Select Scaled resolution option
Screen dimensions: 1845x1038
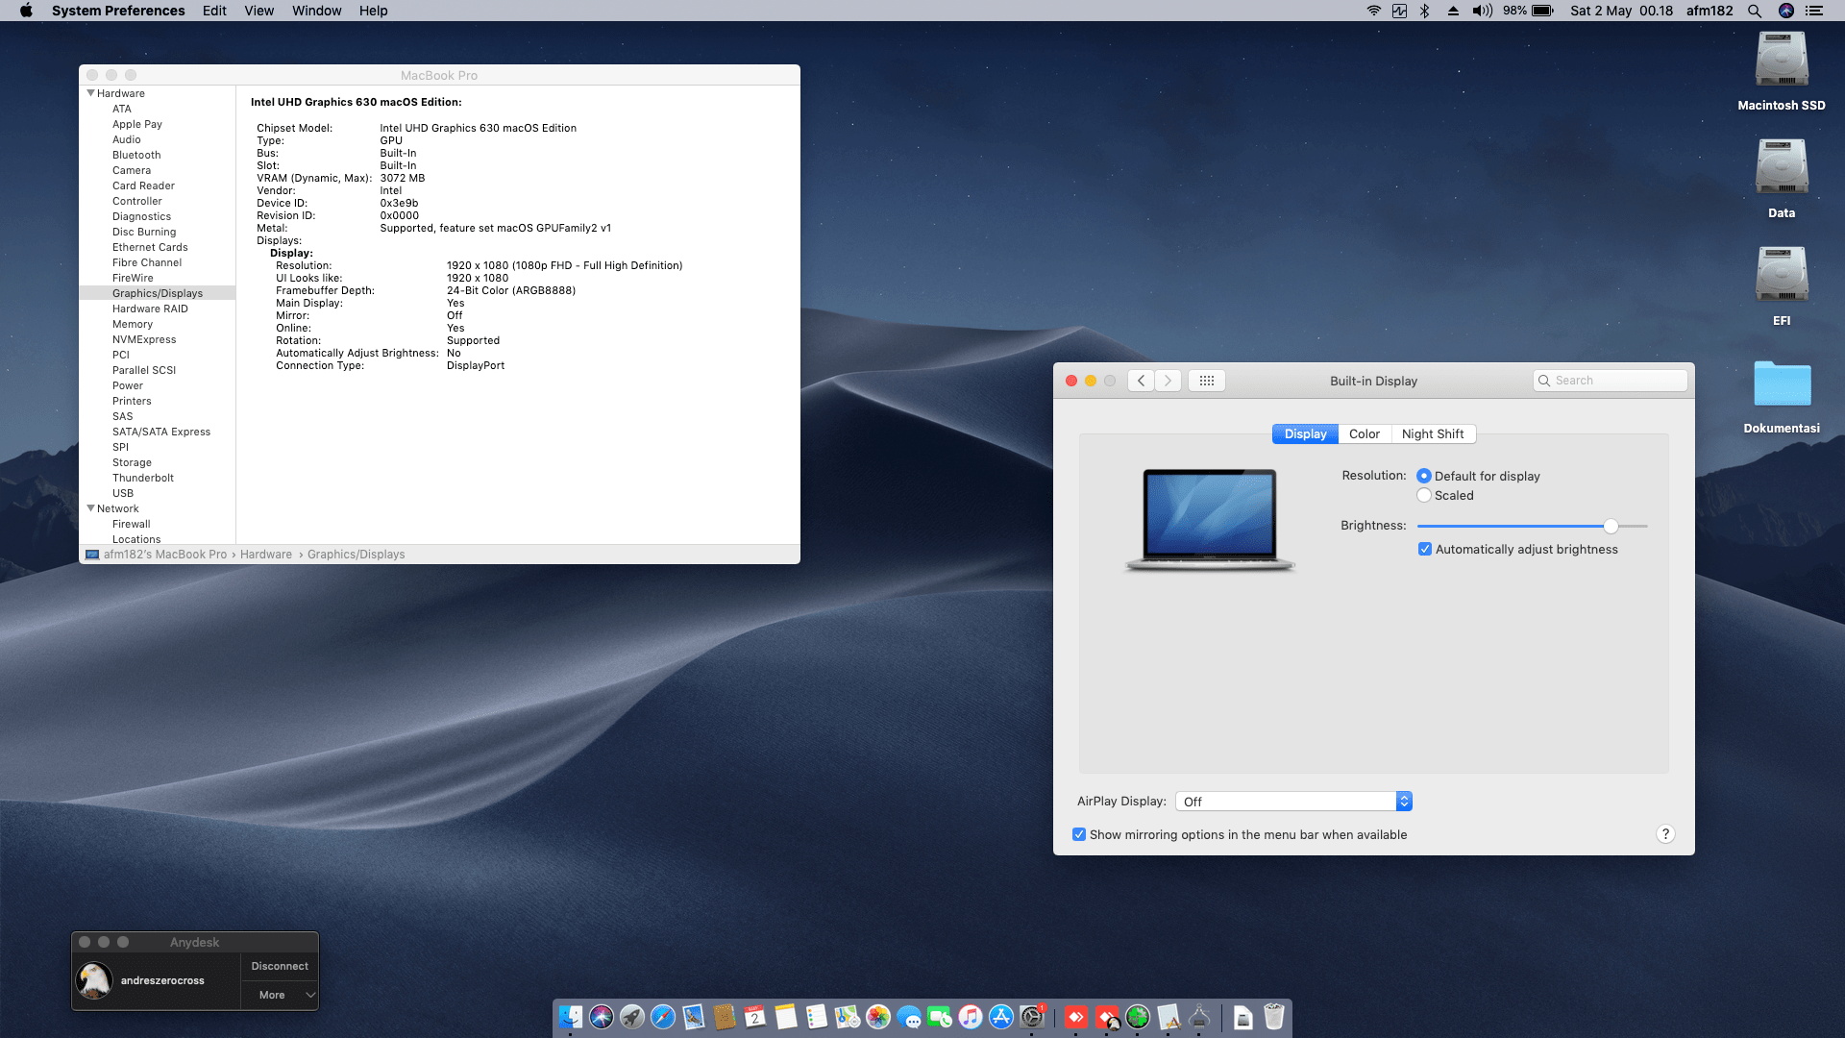pos(1424,495)
